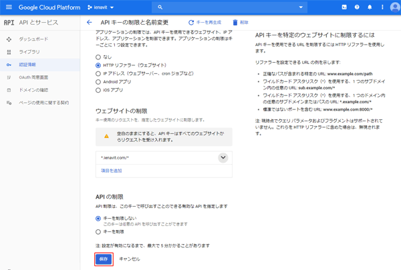Open ダッシュボード in sidebar
Viewport: 401px width, 270px height.
(x=33, y=39)
